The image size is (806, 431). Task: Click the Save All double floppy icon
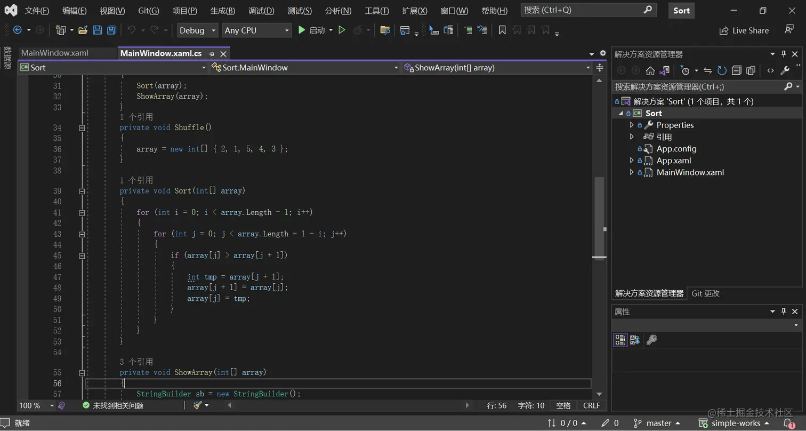click(x=111, y=30)
